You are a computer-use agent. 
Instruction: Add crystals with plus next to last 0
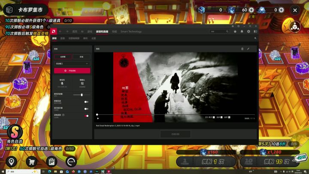pyautogui.click(x=282, y=10)
